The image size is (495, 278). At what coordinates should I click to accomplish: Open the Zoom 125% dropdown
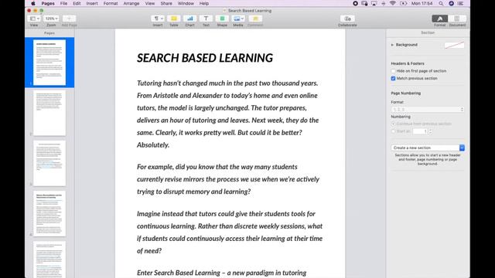pos(51,19)
